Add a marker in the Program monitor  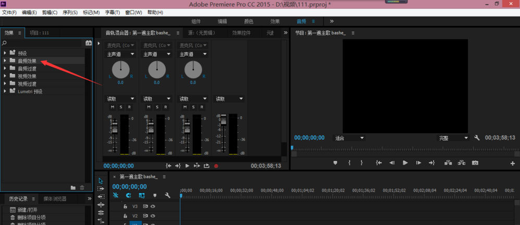point(336,163)
